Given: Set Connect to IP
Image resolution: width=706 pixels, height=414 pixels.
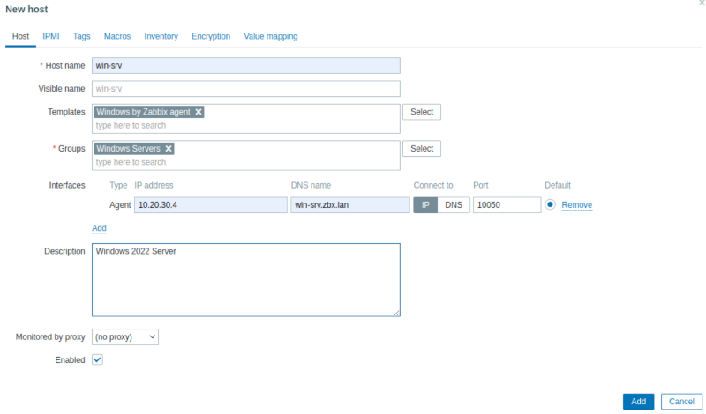Looking at the screenshot, I should click(425, 205).
